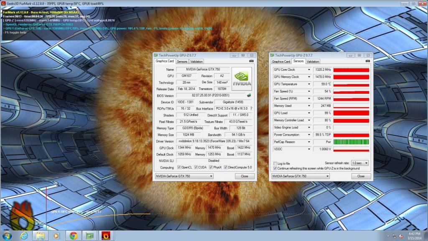Expand the GPU Memory Clock sensor dropdown
Screen dimensions: 428x241
(x=309, y=77)
